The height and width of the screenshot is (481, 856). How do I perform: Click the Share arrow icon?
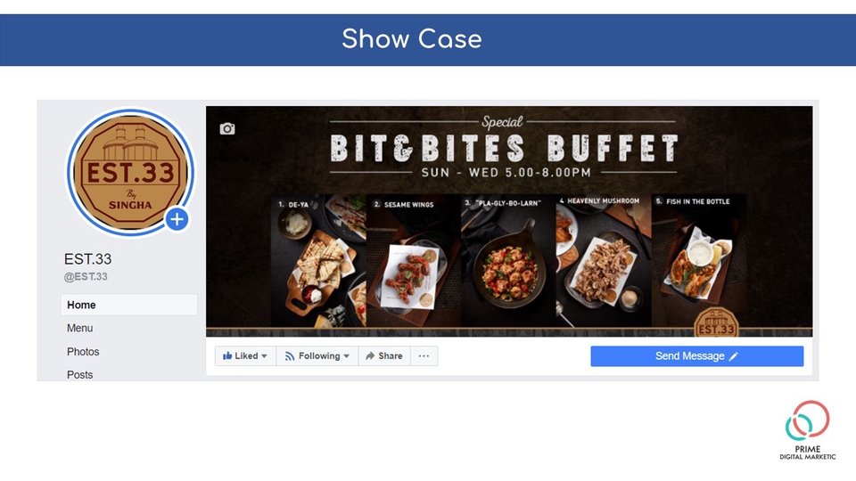370,356
